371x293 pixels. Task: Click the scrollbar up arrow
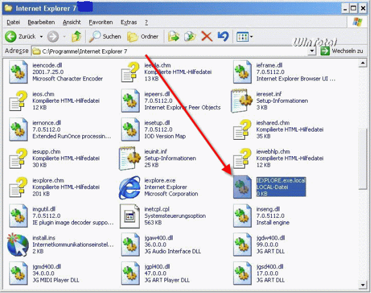(363, 63)
